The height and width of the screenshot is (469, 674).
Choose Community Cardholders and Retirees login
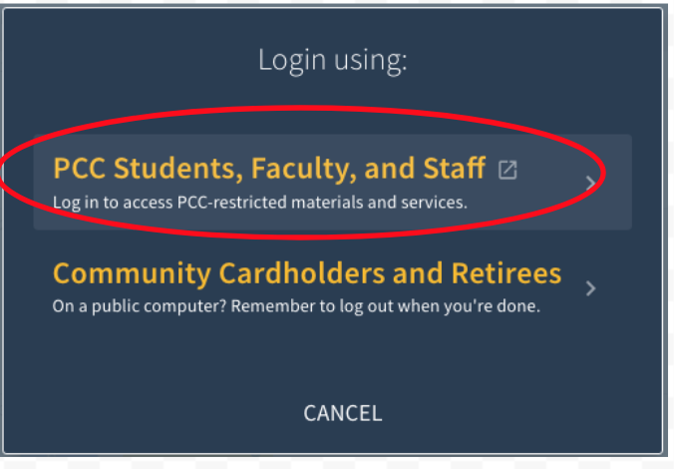[x=306, y=273]
